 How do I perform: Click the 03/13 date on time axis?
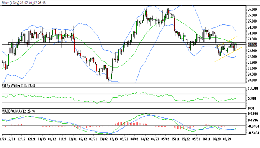(114, 139)
